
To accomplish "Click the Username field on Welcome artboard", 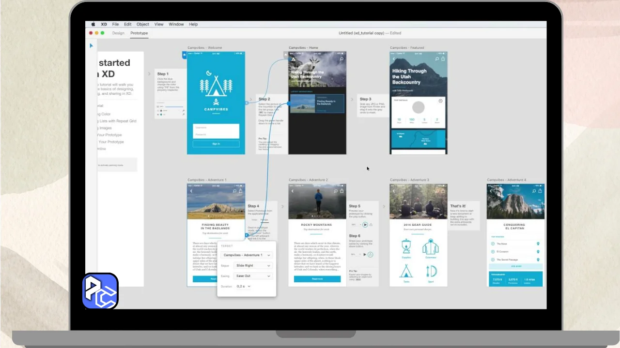I will click(x=216, y=128).
